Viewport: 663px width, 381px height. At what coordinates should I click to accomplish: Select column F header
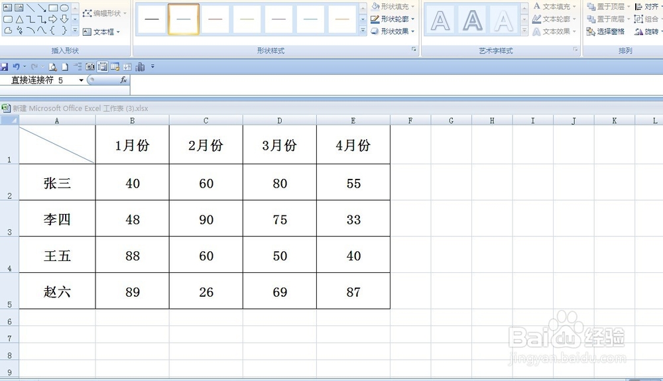[x=410, y=121]
